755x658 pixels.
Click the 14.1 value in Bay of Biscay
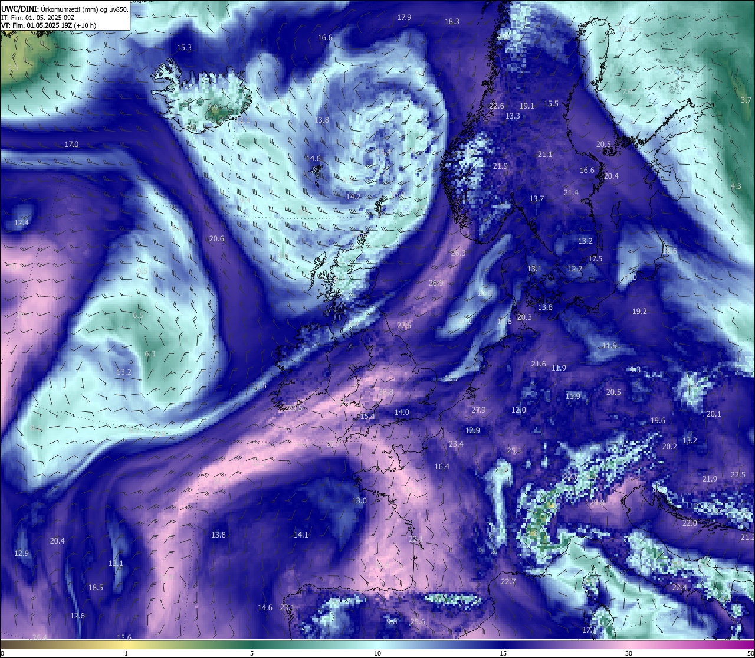click(x=301, y=535)
